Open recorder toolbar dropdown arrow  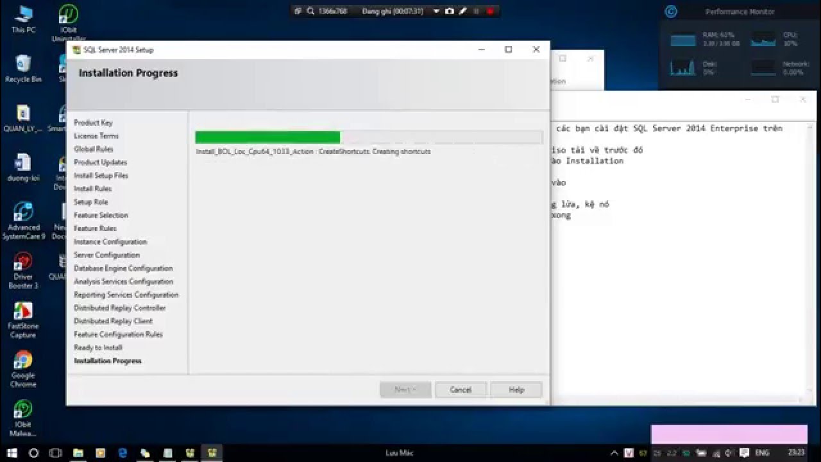(x=436, y=11)
